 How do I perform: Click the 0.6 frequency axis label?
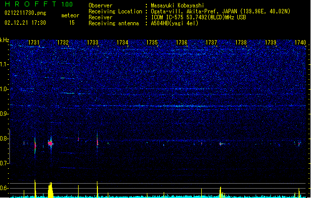[4, 188]
